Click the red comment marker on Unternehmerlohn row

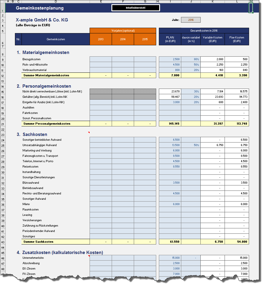pos(89,256)
